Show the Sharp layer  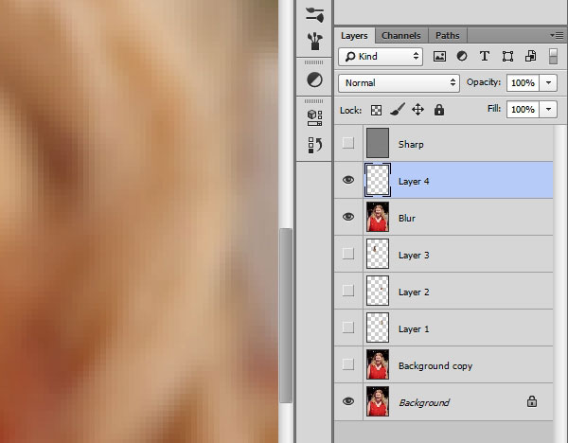click(x=348, y=144)
